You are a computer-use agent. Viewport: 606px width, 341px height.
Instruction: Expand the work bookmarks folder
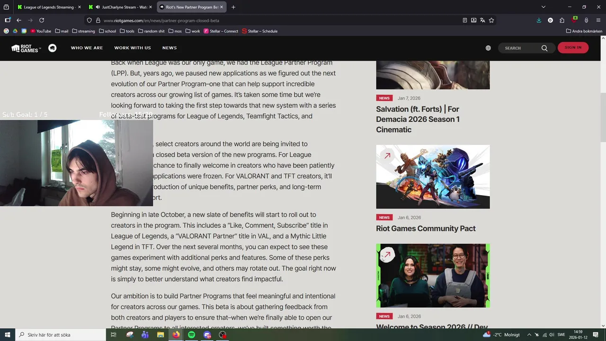pos(193,31)
